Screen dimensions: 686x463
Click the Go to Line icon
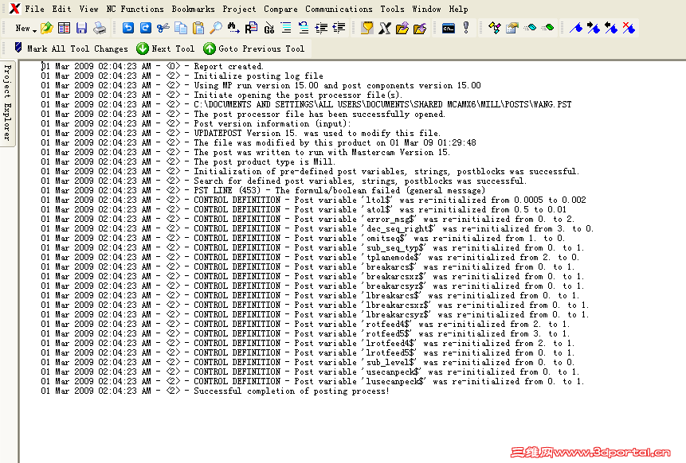pyautogui.click(x=268, y=27)
